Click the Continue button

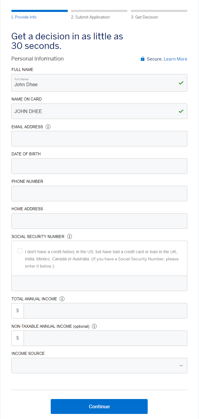pos(99,406)
